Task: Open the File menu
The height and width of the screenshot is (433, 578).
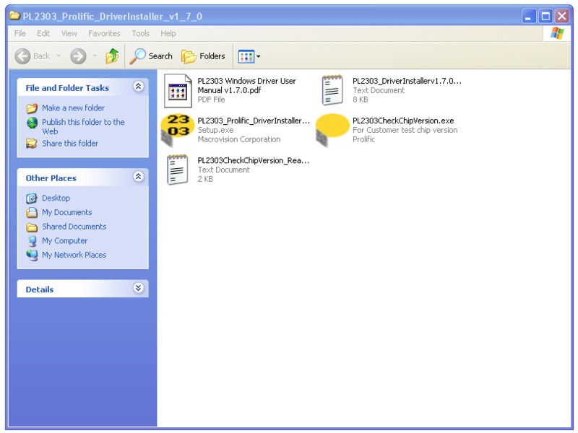Action: 20,33
